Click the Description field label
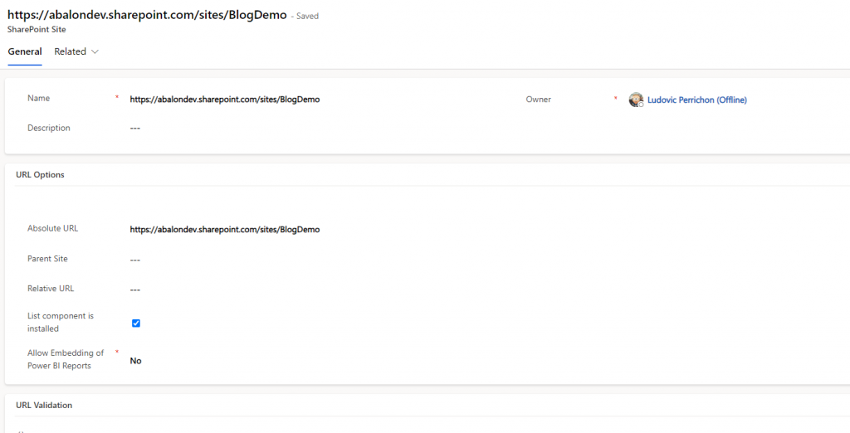This screenshot has height=433, width=850. (x=49, y=128)
